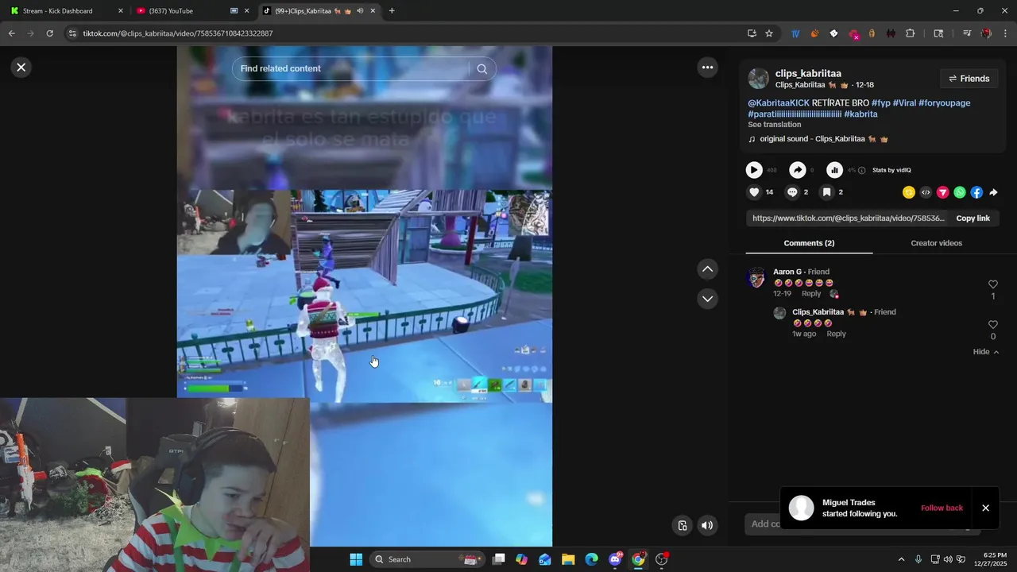Click the Windows taskbar Search box
This screenshot has height=572, width=1017.
426,559
